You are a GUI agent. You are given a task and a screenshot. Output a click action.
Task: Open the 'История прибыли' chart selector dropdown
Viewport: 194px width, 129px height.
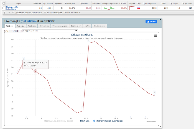[50, 31]
